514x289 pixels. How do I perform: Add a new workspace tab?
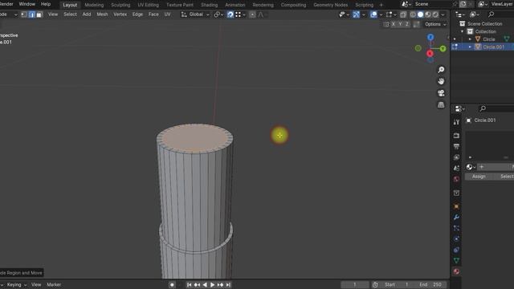coord(381,5)
